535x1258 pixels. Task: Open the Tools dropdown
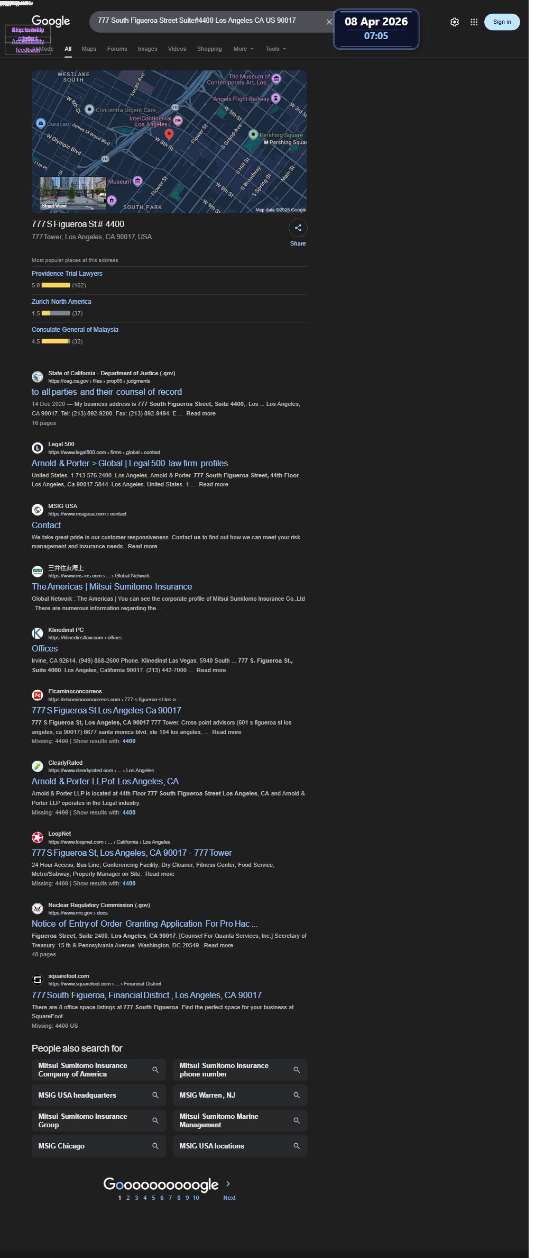(x=275, y=49)
